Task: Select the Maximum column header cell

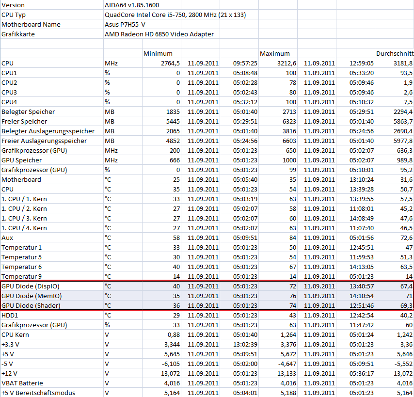Action: coord(274,54)
